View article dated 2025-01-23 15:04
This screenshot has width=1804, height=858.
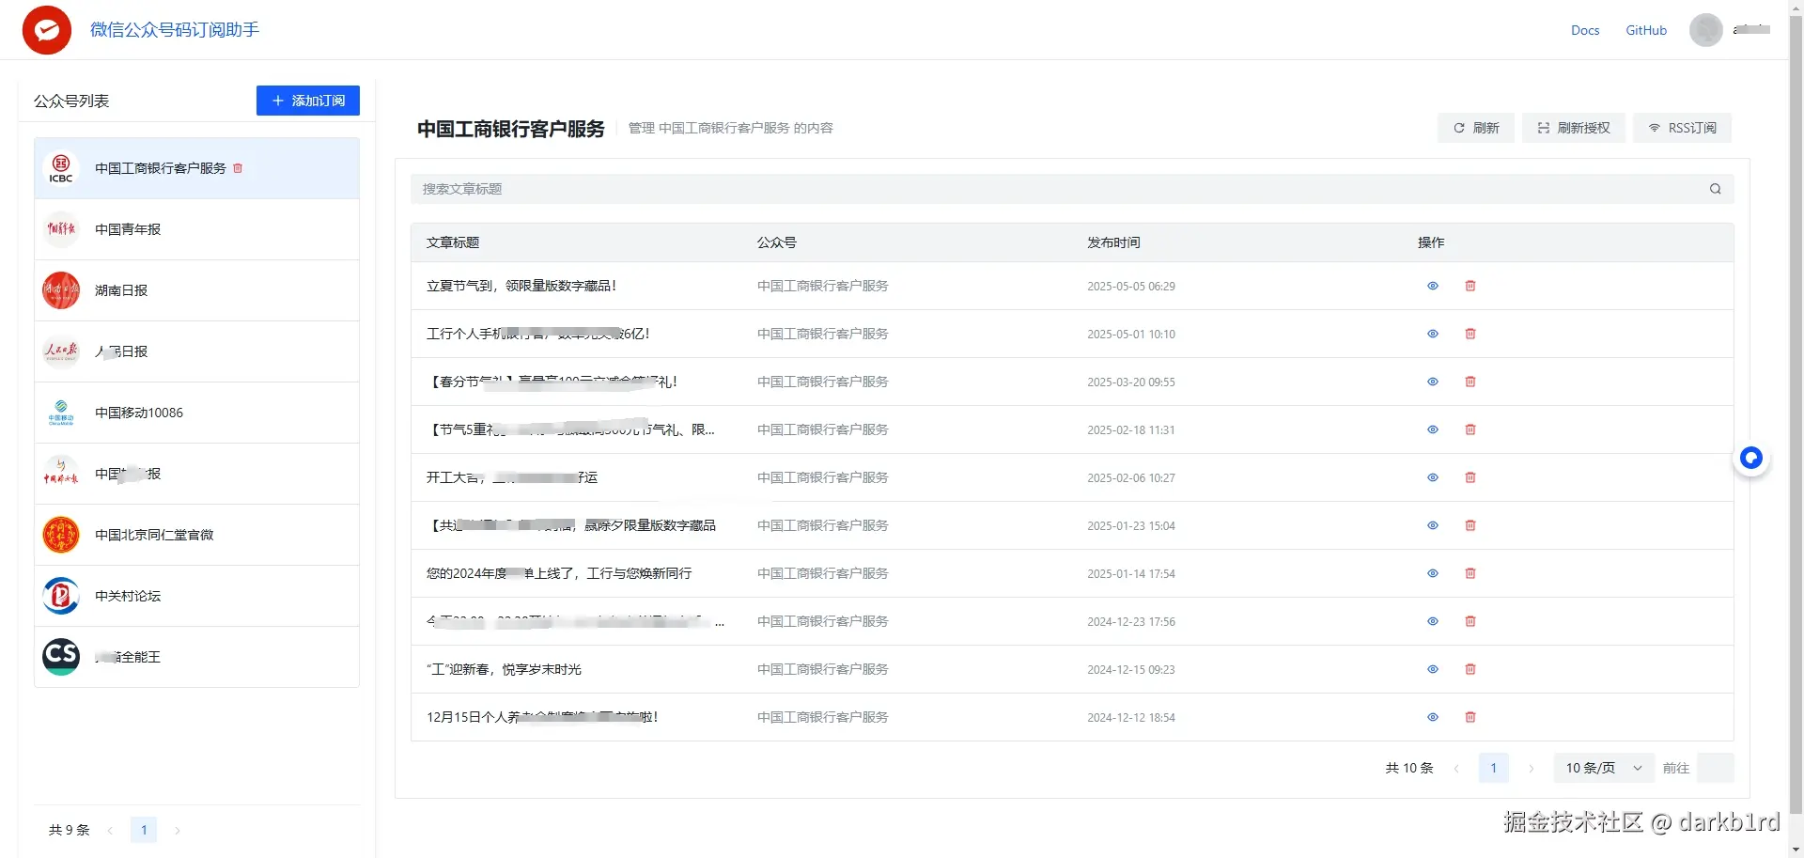coord(1433,525)
